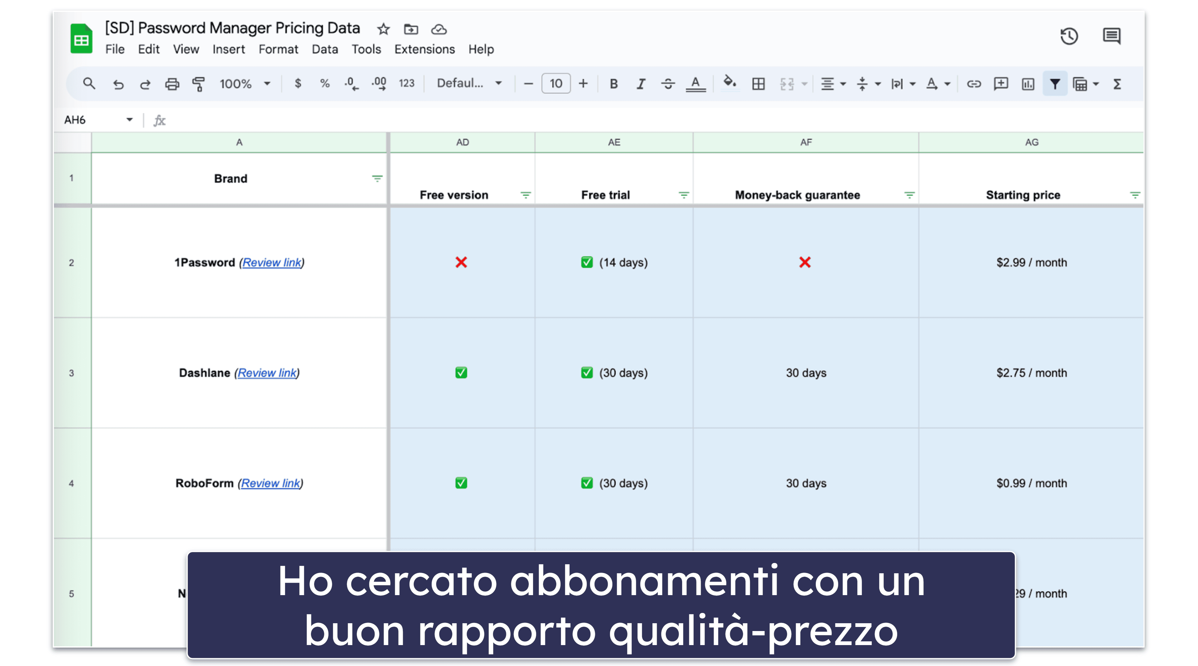
Task: Open the name box dropdown arrow
Action: pyautogui.click(x=129, y=120)
